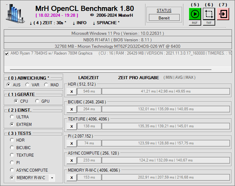Image resolution: width=235 pixels, height=186 pixels.
Task: Click BICUBIC timing 132,01 ms result field
Action: point(166,109)
